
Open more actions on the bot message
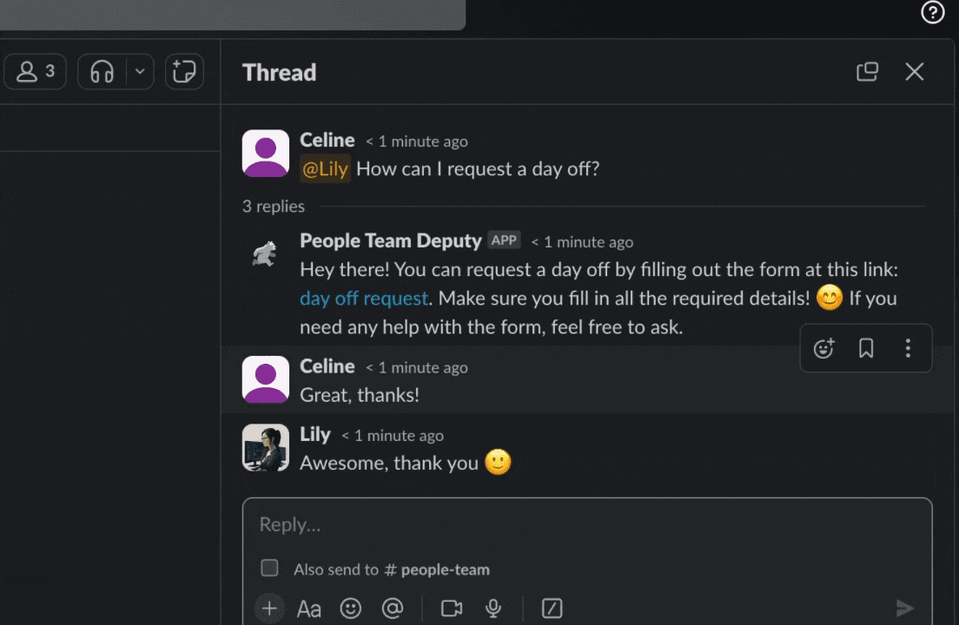(908, 347)
